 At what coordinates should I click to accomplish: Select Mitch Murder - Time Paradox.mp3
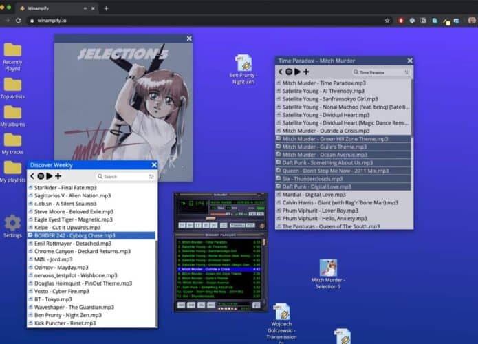click(343, 83)
